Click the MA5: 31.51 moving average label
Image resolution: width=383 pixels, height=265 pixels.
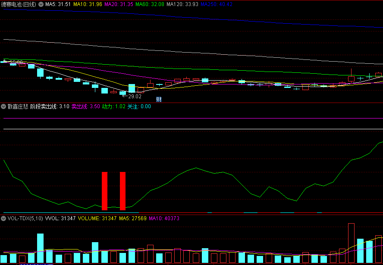(58, 4)
